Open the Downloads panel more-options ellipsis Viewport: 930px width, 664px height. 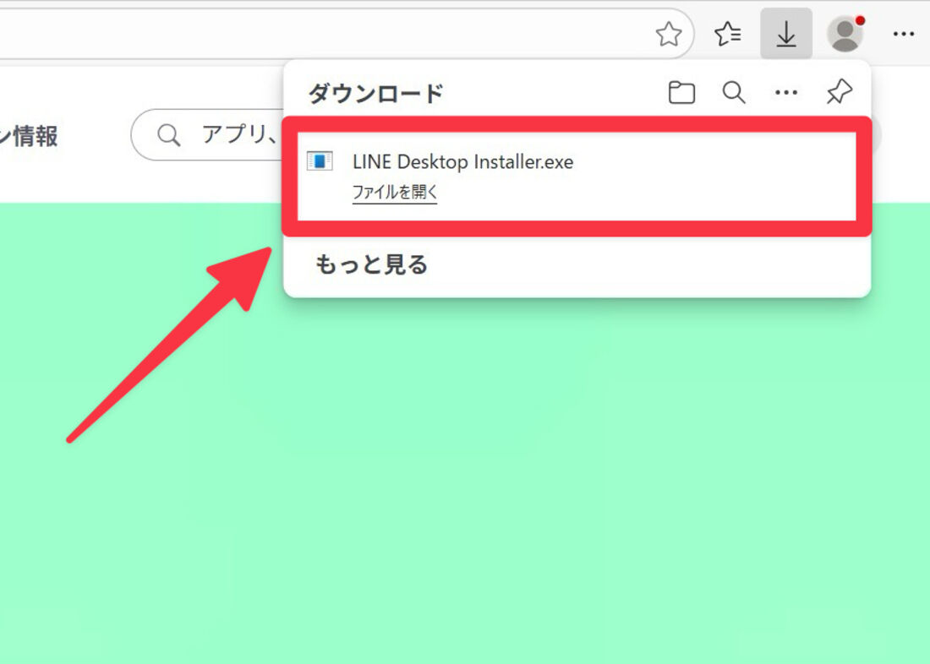click(x=786, y=93)
